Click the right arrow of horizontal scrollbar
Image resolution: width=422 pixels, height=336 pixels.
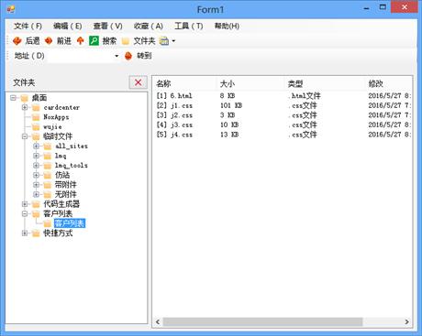pyautogui.click(x=406, y=321)
